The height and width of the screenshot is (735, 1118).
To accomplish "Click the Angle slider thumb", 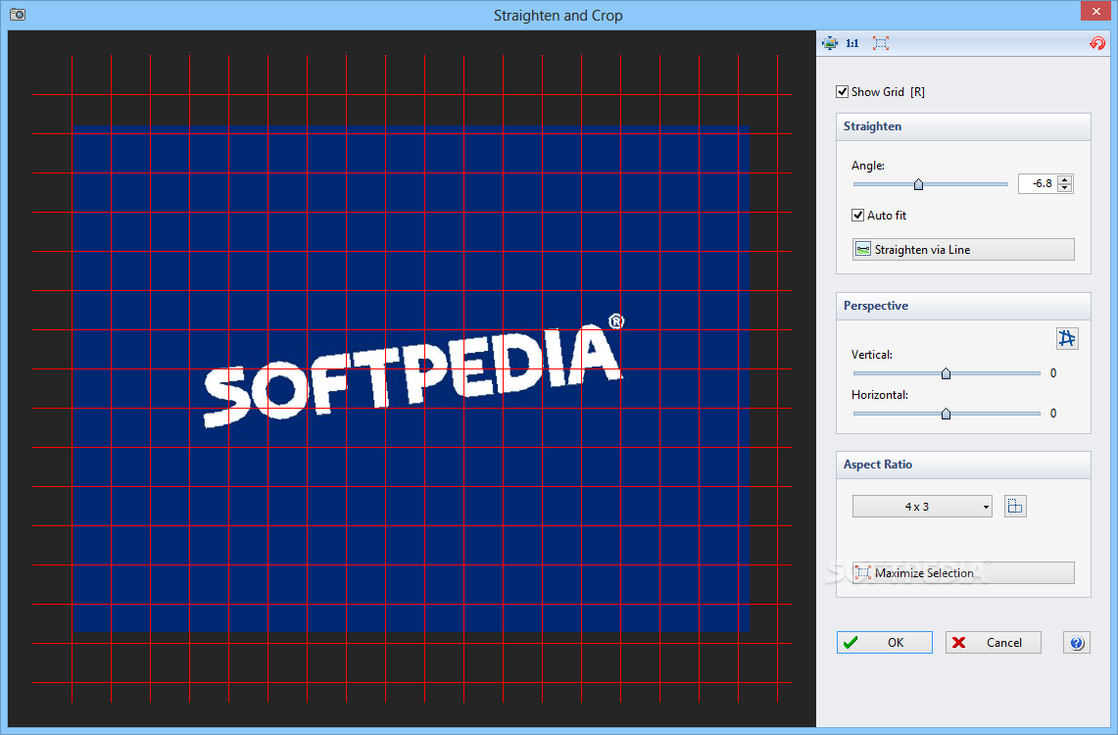I will (918, 184).
